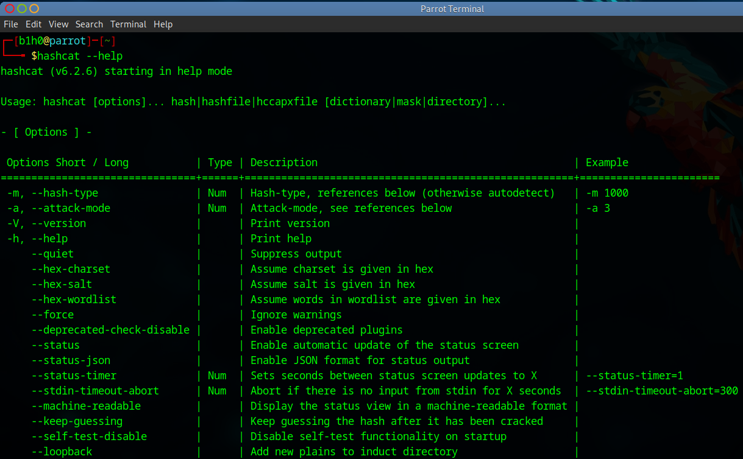
Task: Click the yellow window button in title bar
Action: click(34, 9)
